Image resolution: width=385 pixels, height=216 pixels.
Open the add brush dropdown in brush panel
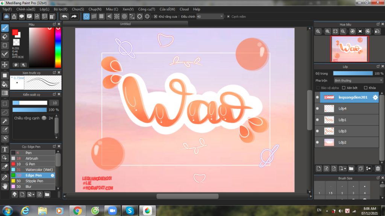(31, 195)
